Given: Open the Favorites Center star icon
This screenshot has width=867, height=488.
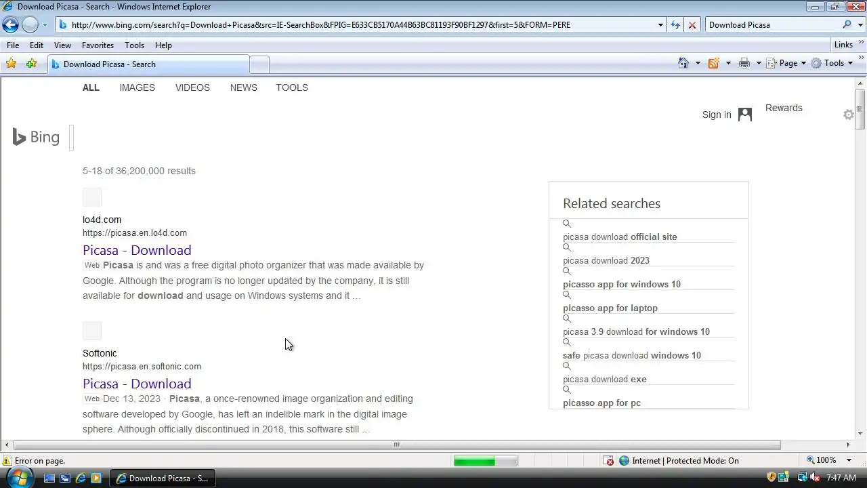Looking at the screenshot, I should 11,64.
